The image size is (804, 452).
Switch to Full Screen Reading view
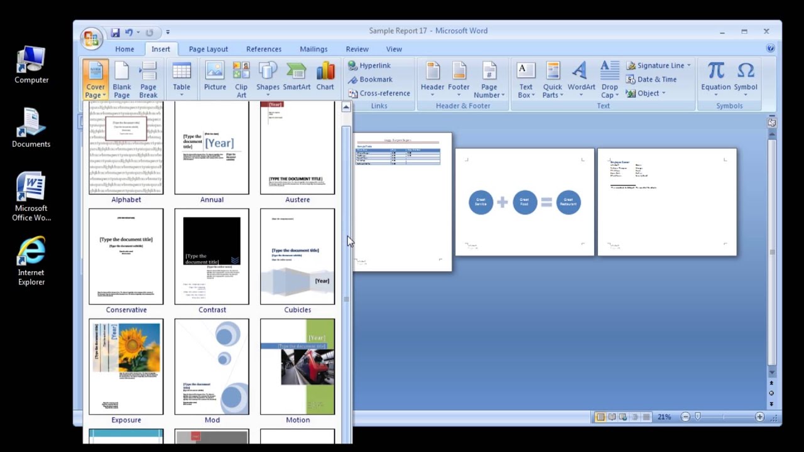[x=612, y=417]
